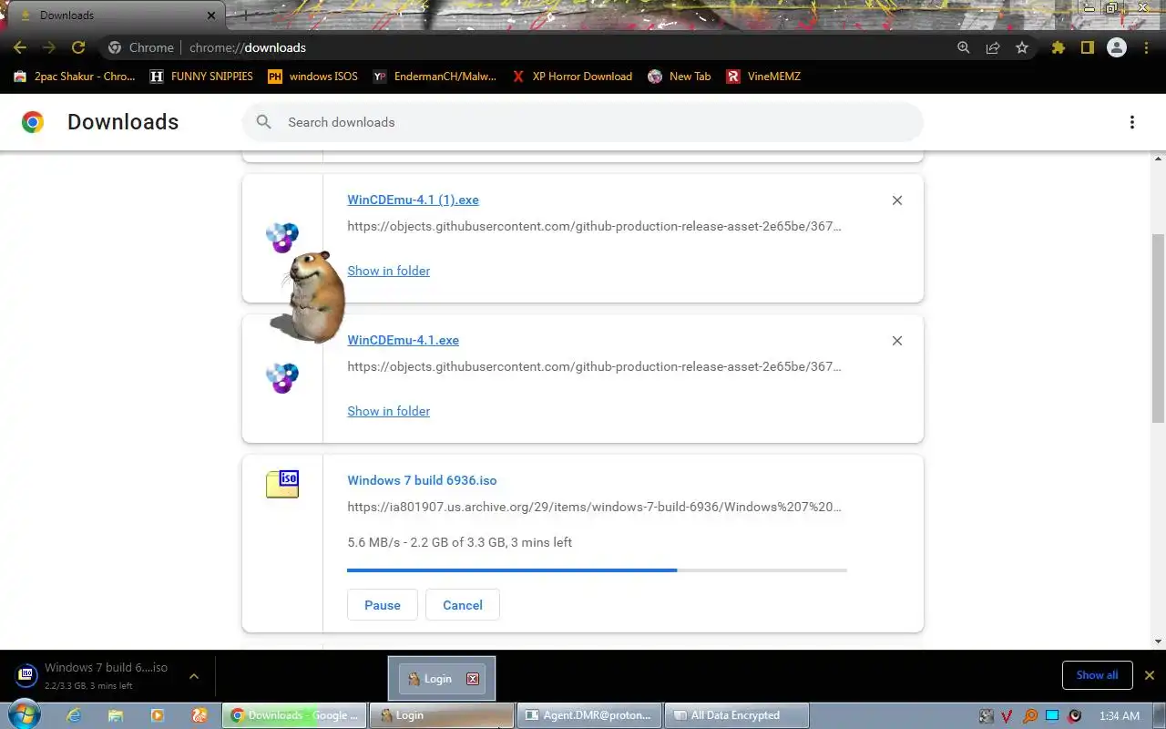Click the 1:34 AM clock
The image size is (1166, 729).
[x=1120, y=715]
